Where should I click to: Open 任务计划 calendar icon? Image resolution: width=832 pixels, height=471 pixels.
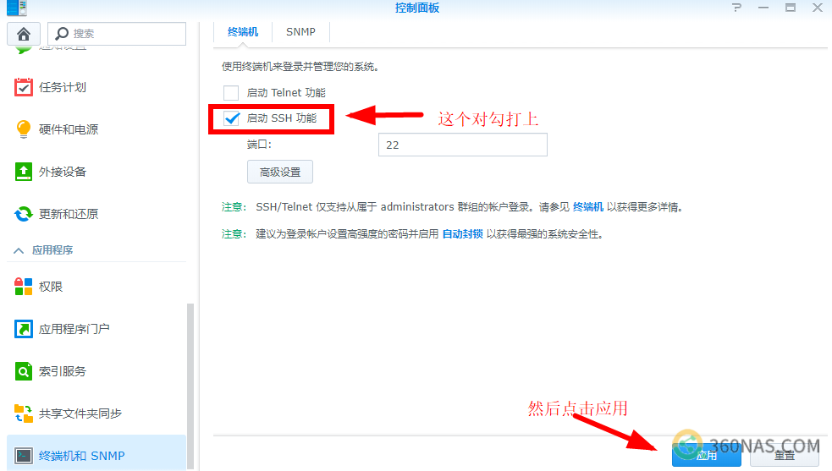tap(24, 87)
